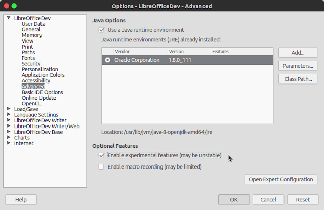Close the Options window
The height and width of the screenshot is (210, 324).
point(7,6)
